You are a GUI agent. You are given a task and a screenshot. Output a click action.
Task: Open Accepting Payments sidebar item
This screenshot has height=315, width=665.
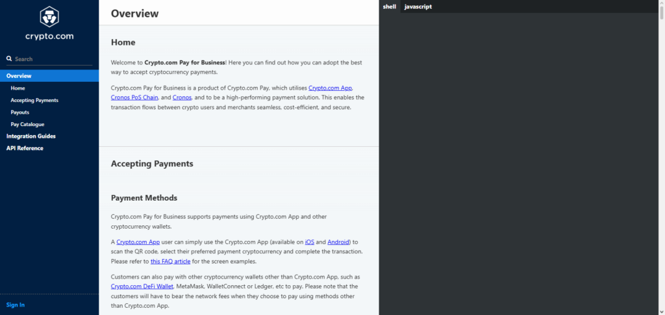pos(34,101)
